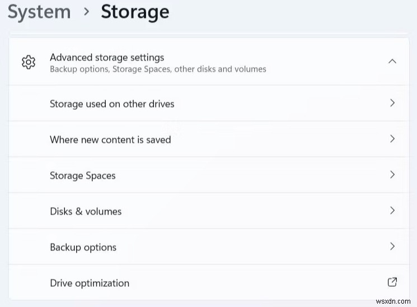Click chevron beside Where new content is saved
The image size is (417, 307).
pyautogui.click(x=392, y=139)
